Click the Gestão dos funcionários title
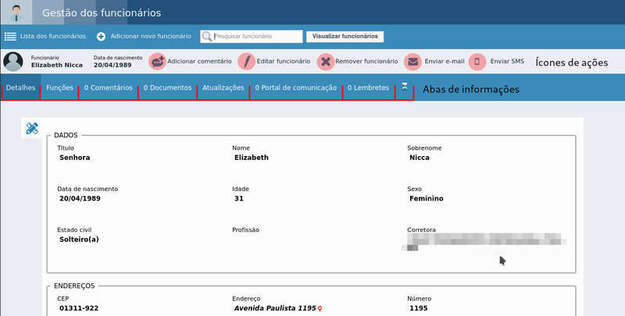The width and height of the screenshot is (625, 316). point(102,12)
